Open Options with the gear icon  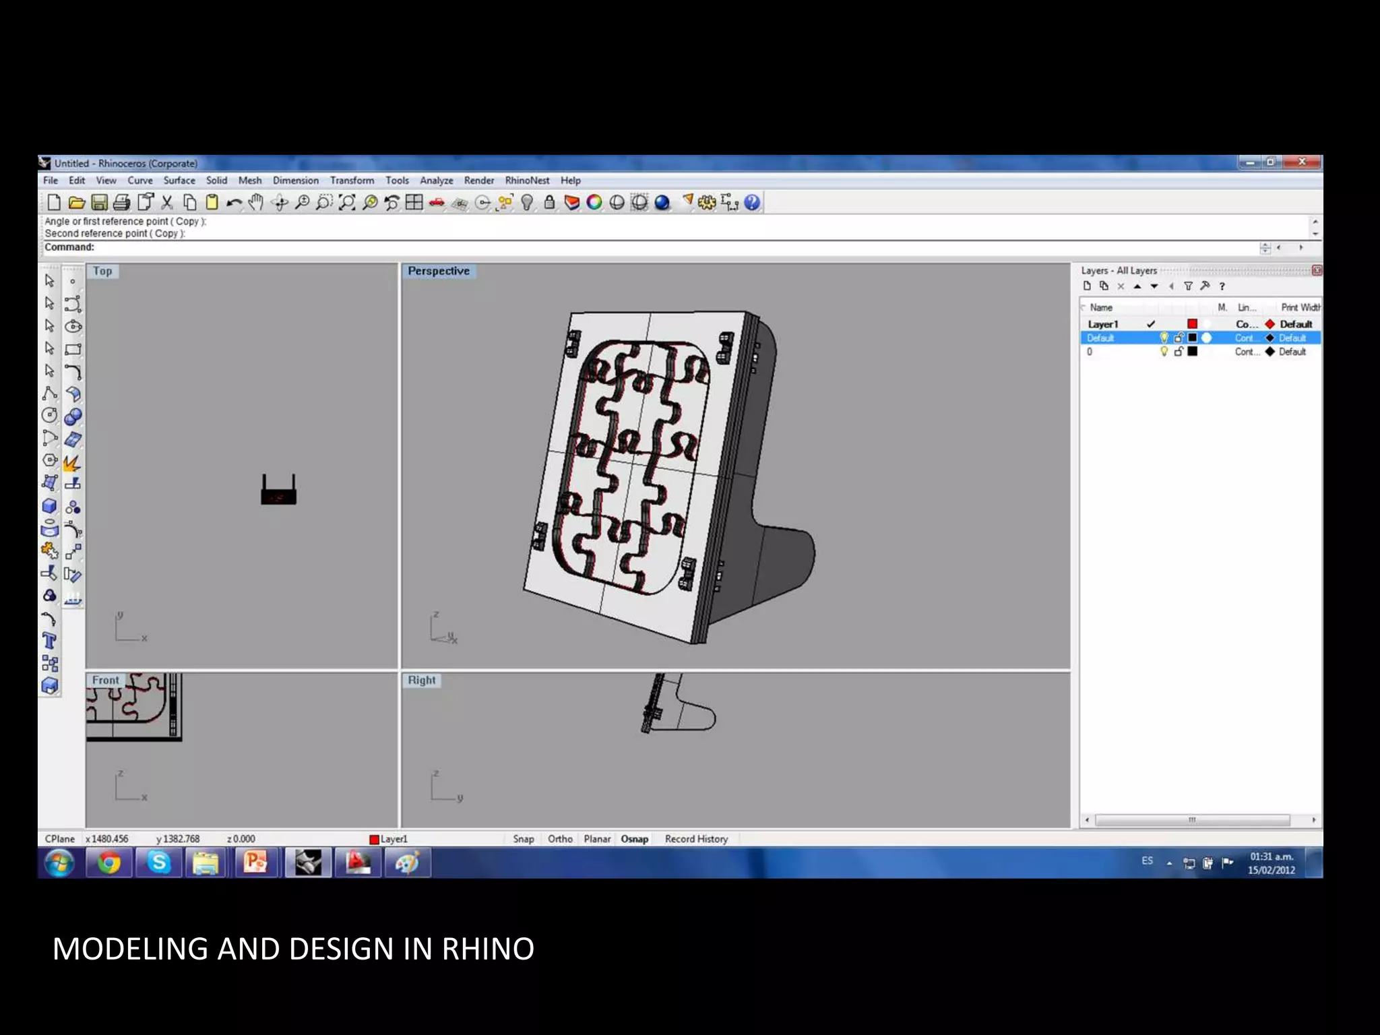tap(707, 202)
